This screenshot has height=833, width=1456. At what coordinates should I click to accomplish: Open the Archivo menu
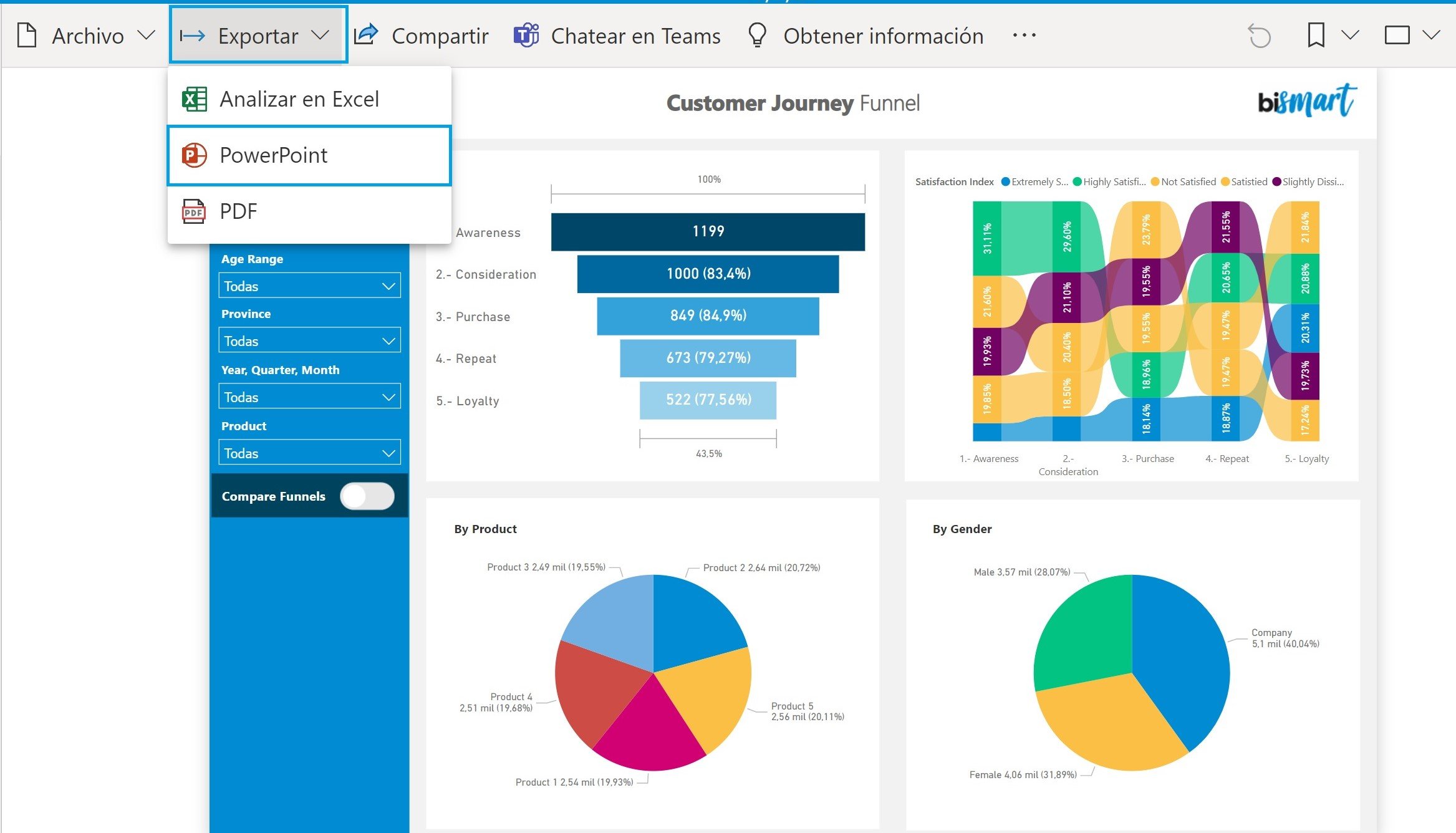tap(87, 35)
